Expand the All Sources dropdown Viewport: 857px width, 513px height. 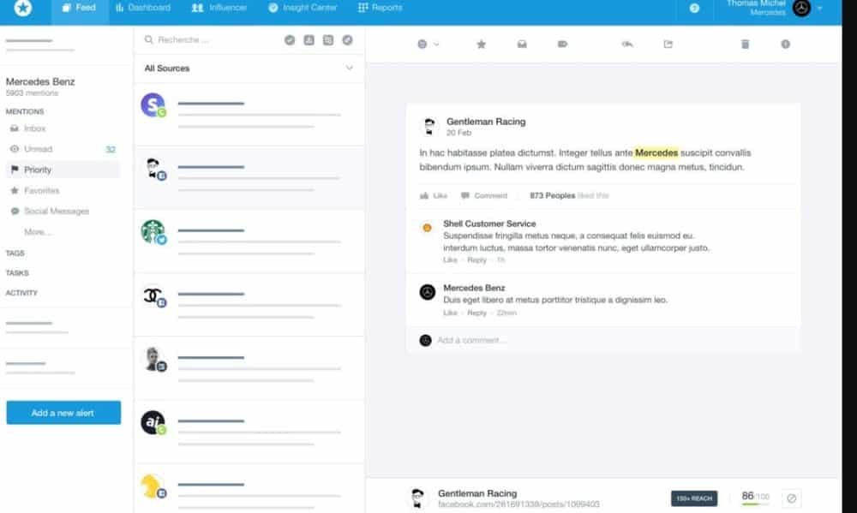[x=349, y=69]
